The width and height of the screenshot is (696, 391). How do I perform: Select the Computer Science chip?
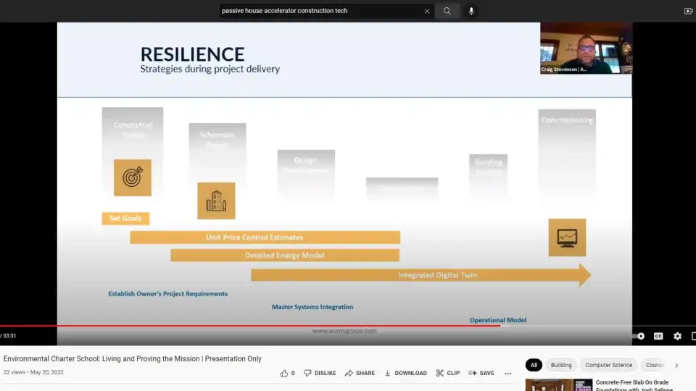(x=608, y=365)
